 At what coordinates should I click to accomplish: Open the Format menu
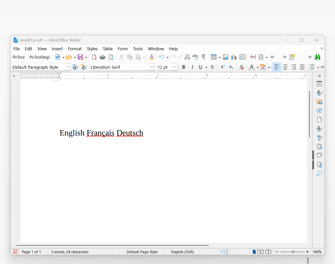coord(75,49)
